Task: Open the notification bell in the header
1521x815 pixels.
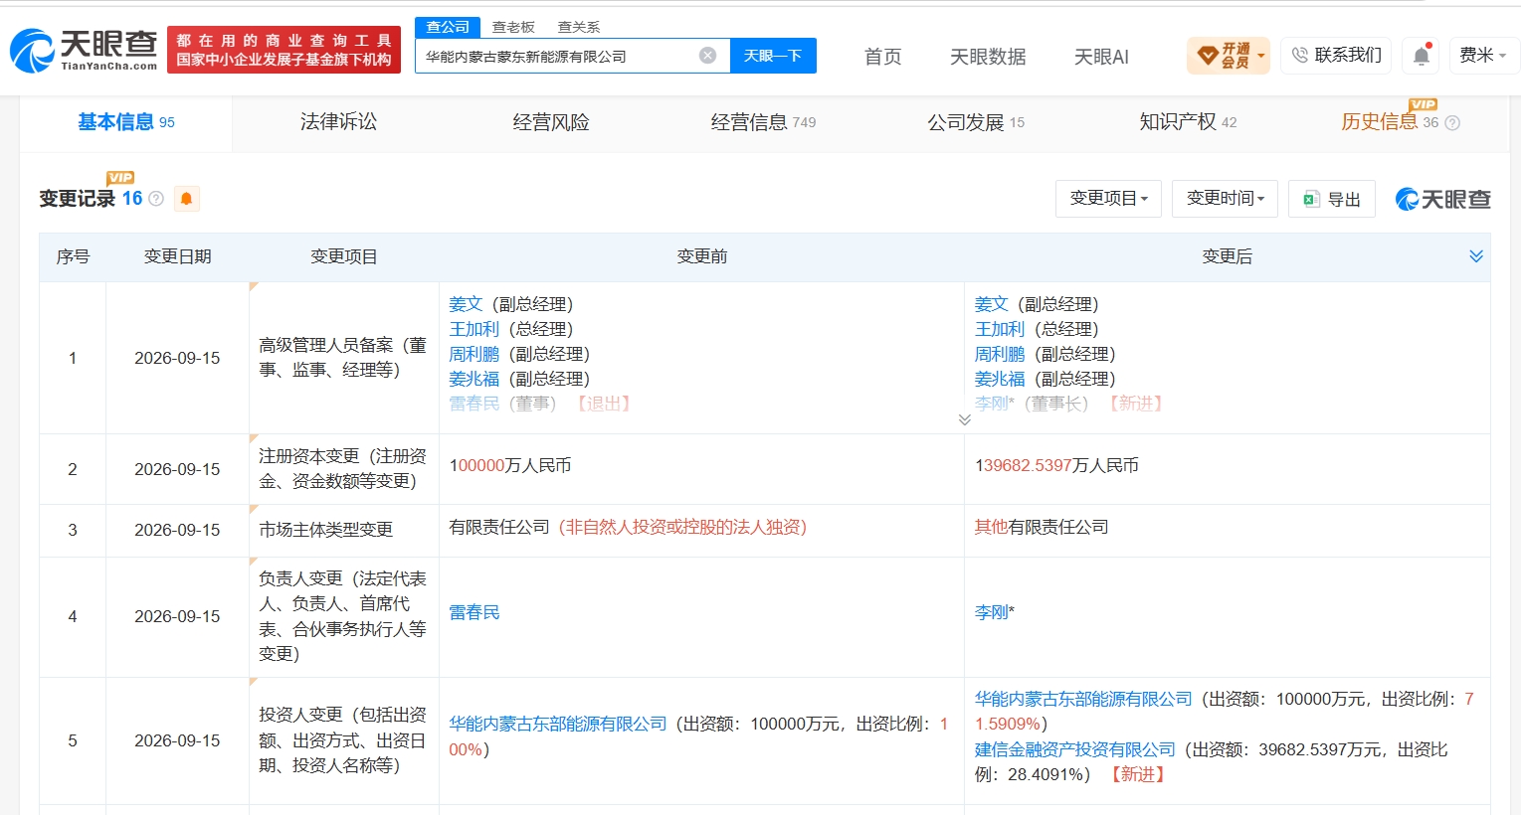Action: (x=1422, y=56)
